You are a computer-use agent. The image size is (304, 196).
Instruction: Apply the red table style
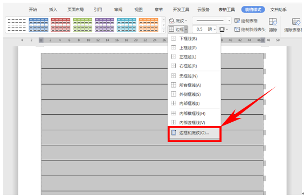(x=60, y=25)
